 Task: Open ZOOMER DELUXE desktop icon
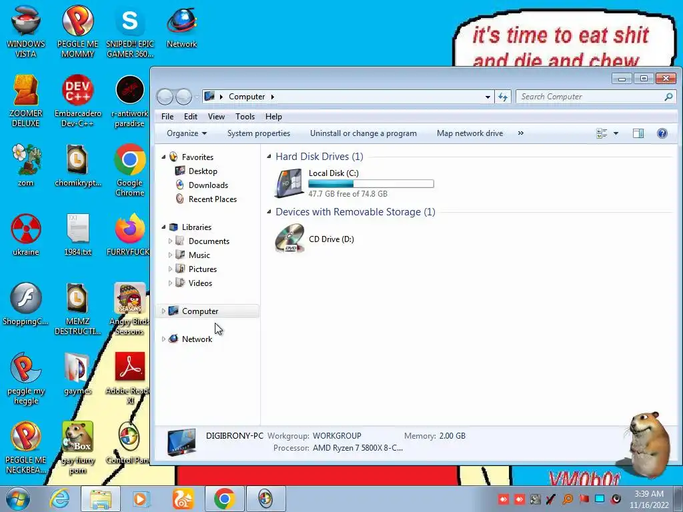pyautogui.click(x=26, y=101)
